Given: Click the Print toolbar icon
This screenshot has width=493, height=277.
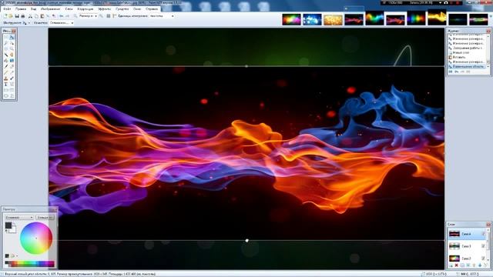Looking at the screenshot, I should point(23,16).
